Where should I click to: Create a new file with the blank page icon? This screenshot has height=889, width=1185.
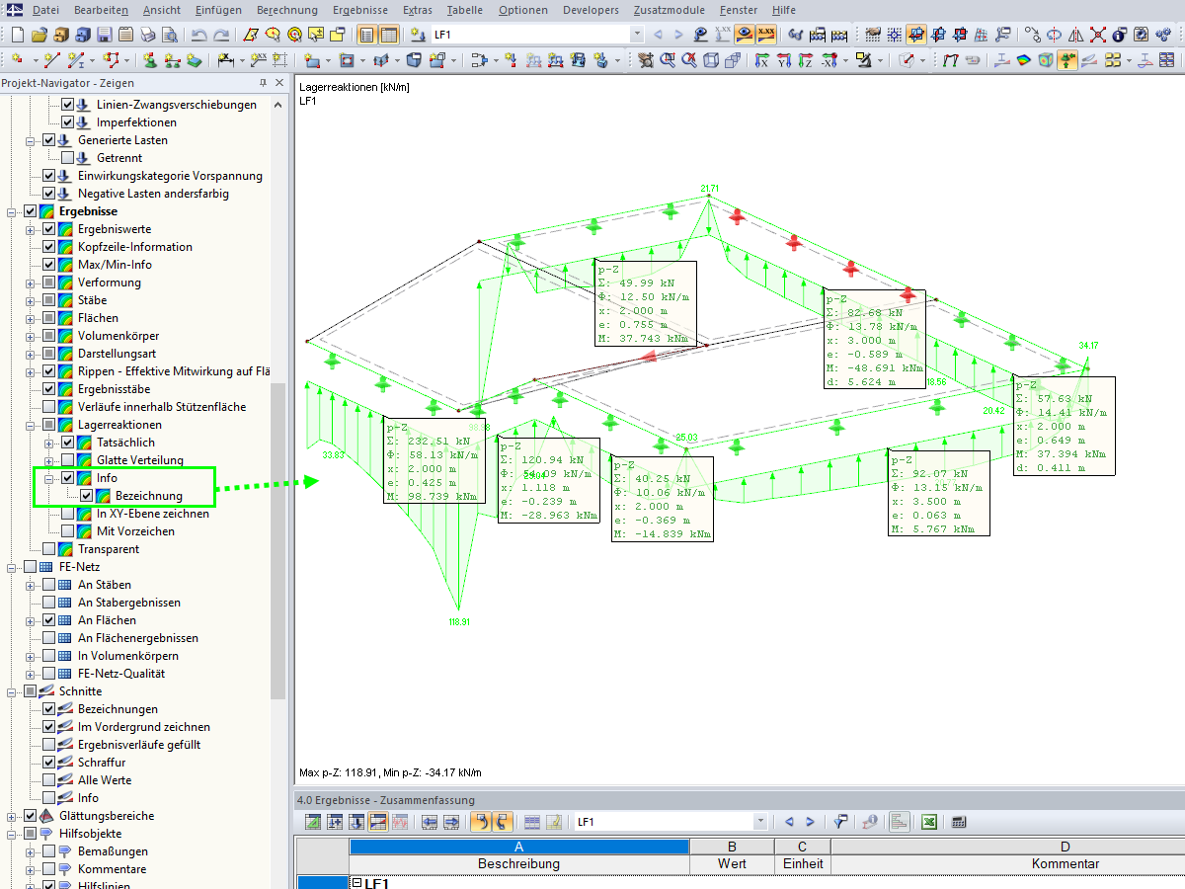(x=17, y=35)
